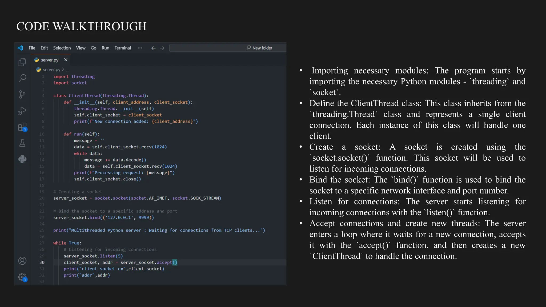Image resolution: width=546 pixels, height=307 pixels.
Task: Open the Testing flask icon
Action: (22, 143)
